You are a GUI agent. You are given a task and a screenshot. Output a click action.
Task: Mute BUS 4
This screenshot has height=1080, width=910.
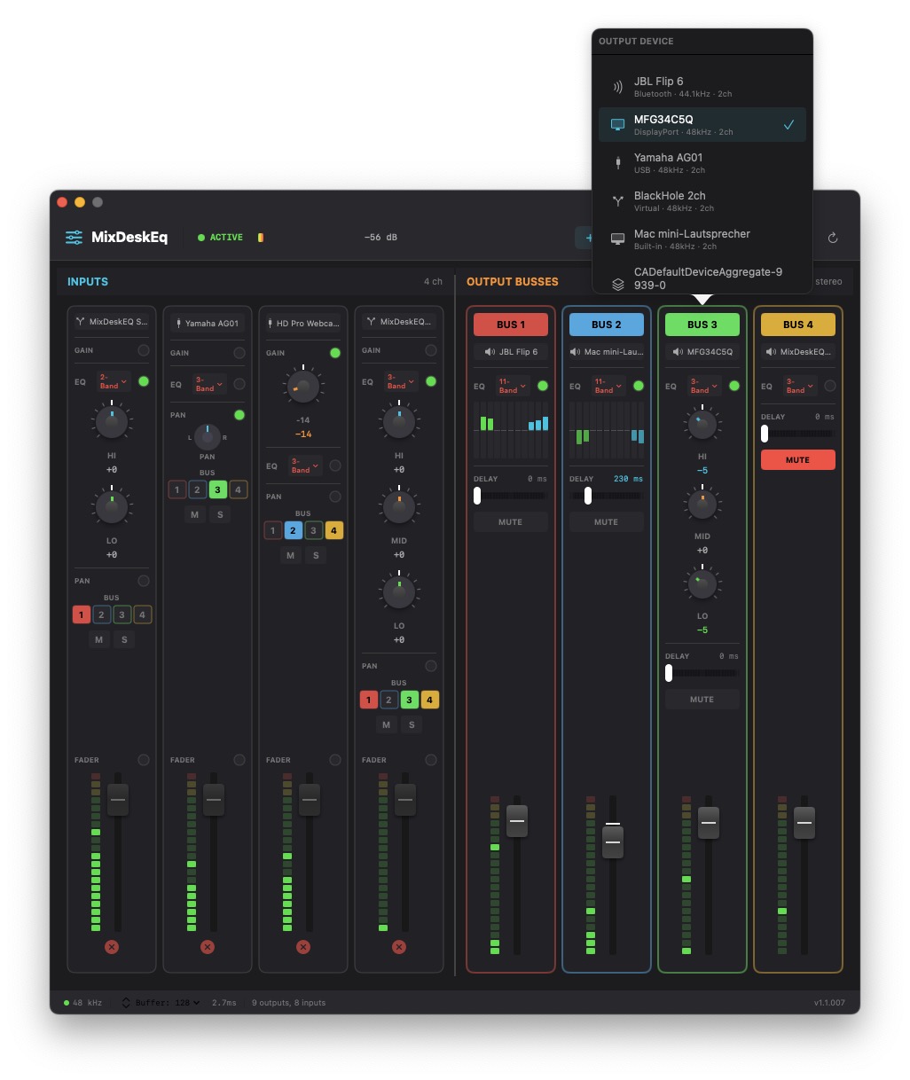[x=796, y=459]
